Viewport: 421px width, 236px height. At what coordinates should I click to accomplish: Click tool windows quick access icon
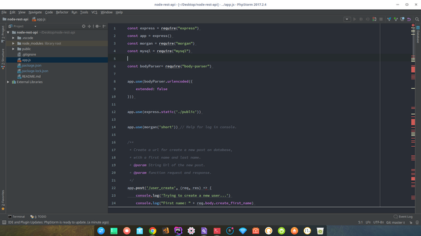[x=4, y=222]
